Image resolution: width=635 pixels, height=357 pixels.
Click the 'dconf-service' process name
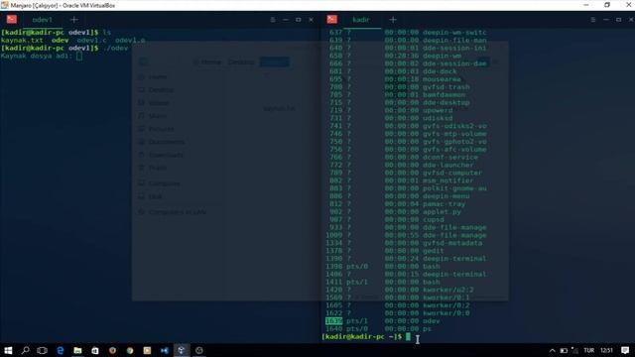450,157
